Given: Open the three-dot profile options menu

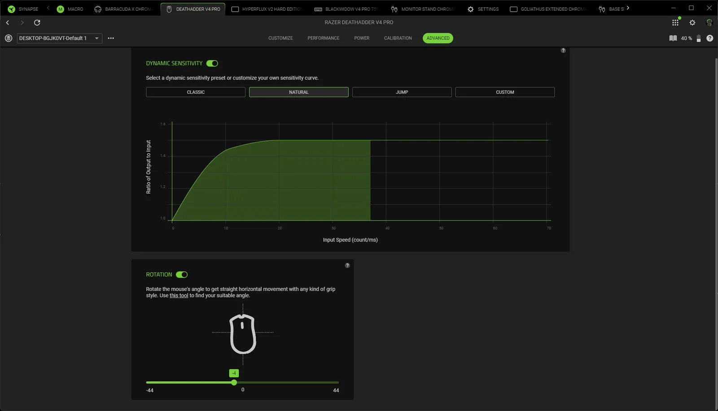Looking at the screenshot, I should click(111, 38).
